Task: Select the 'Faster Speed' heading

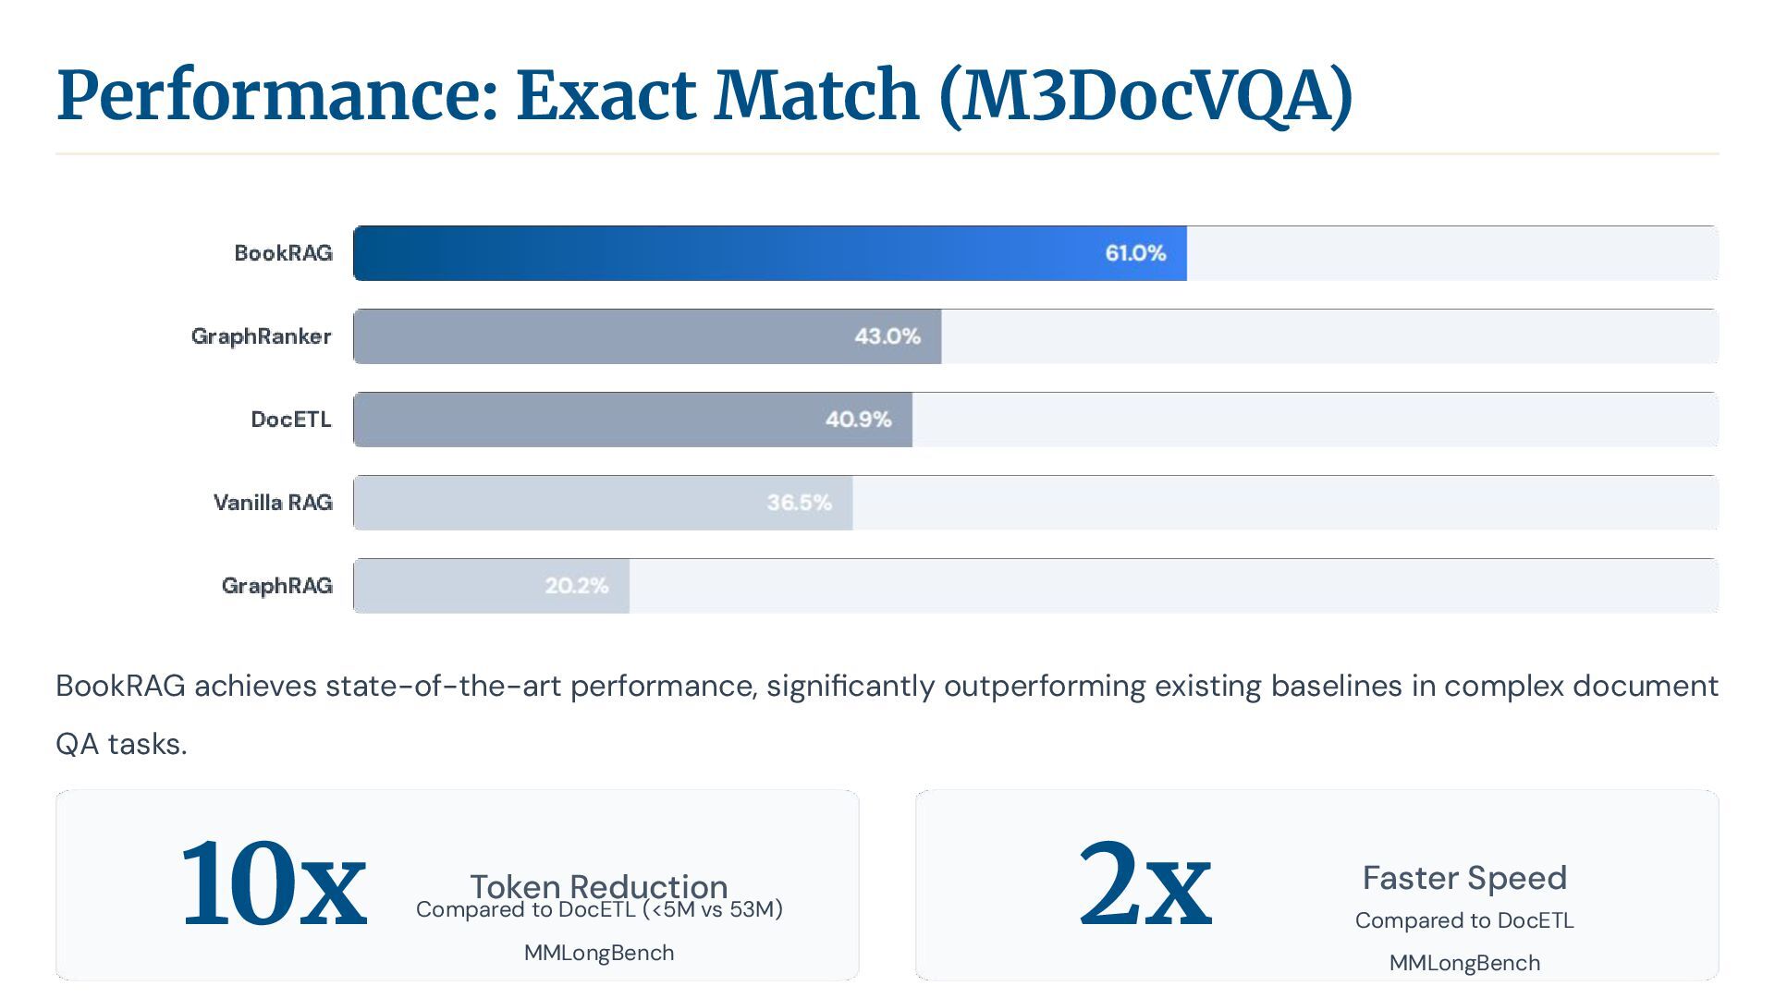Action: (x=1464, y=878)
